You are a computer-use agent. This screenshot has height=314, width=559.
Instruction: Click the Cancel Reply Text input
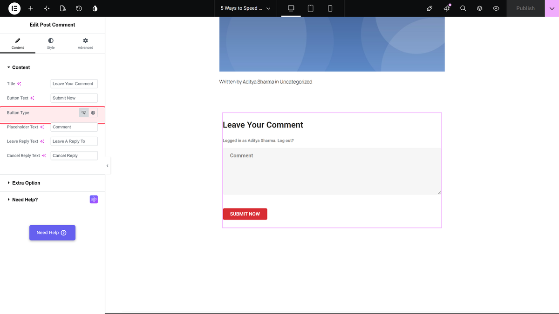coord(74,156)
